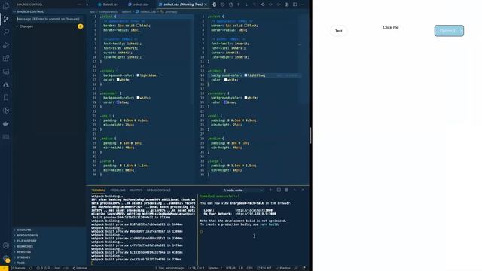
Task: Click the errors and warnings count in status bar
Action: (44, 268)
